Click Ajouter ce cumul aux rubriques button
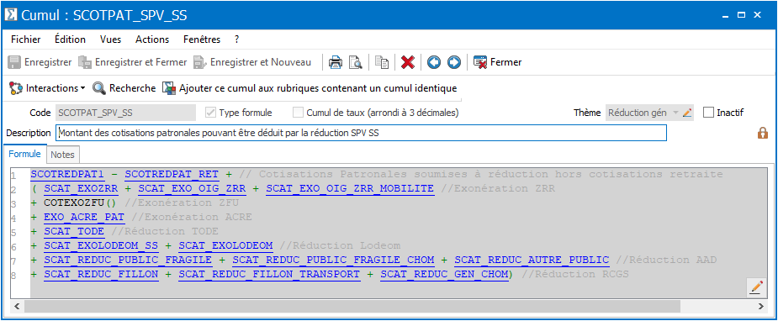This screenshot has height=321, width=778. click(x=310, y=88)
